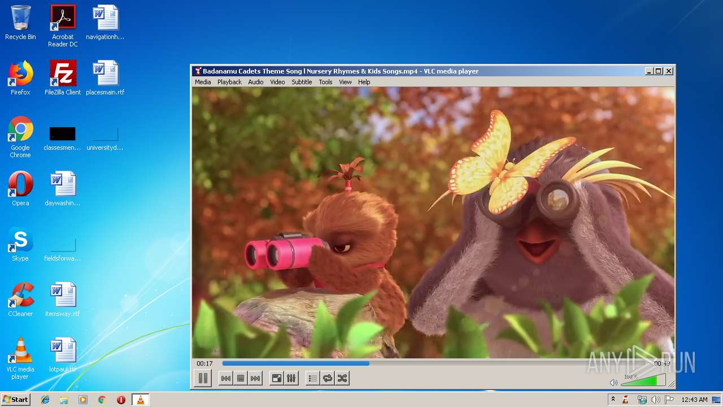Click the active VLC taskbar button
723x407 pixels.
(140, 400)
